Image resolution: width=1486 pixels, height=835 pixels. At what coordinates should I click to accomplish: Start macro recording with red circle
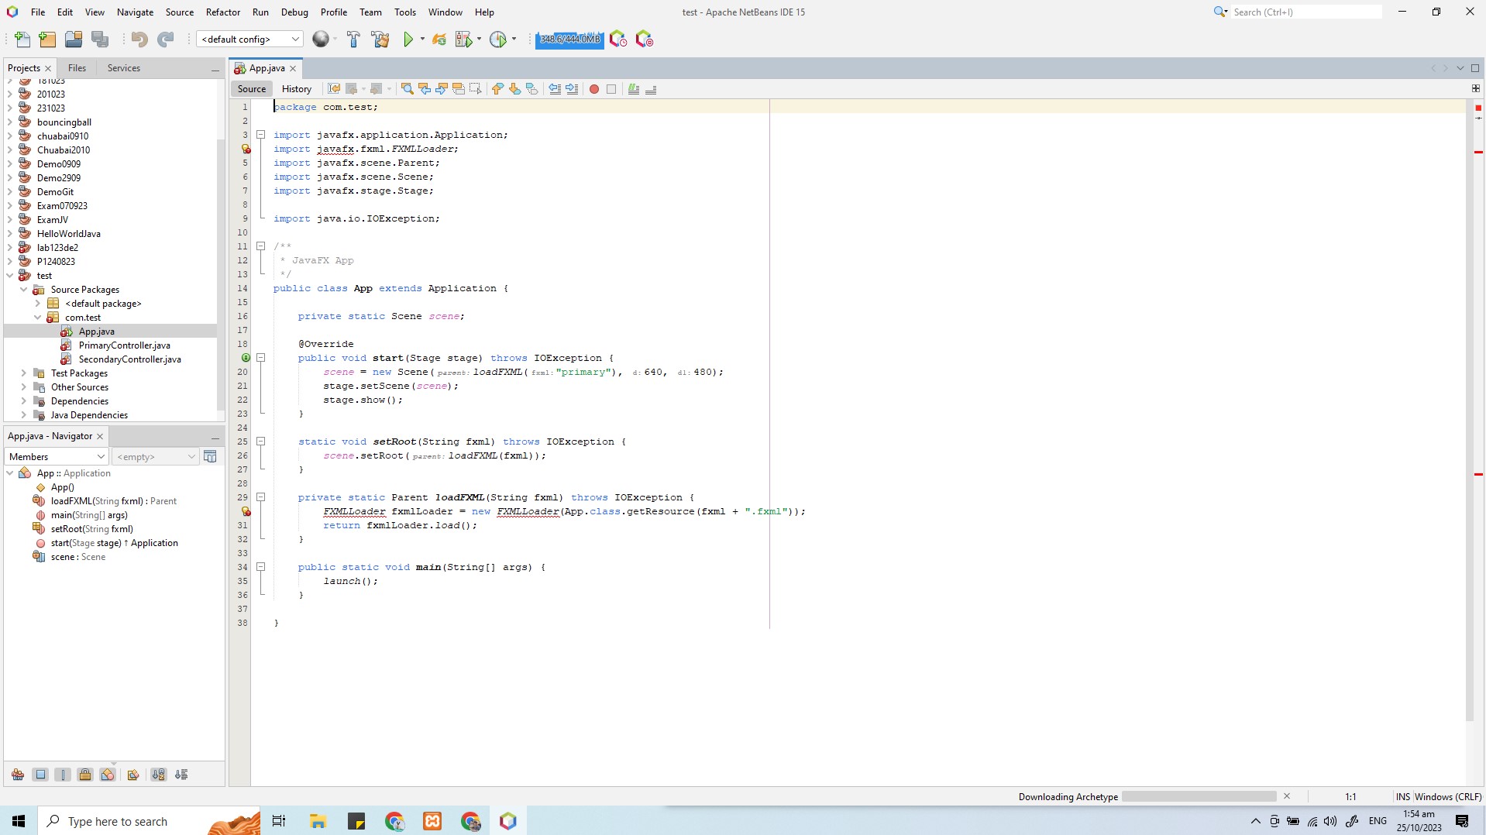pos(594,89)
